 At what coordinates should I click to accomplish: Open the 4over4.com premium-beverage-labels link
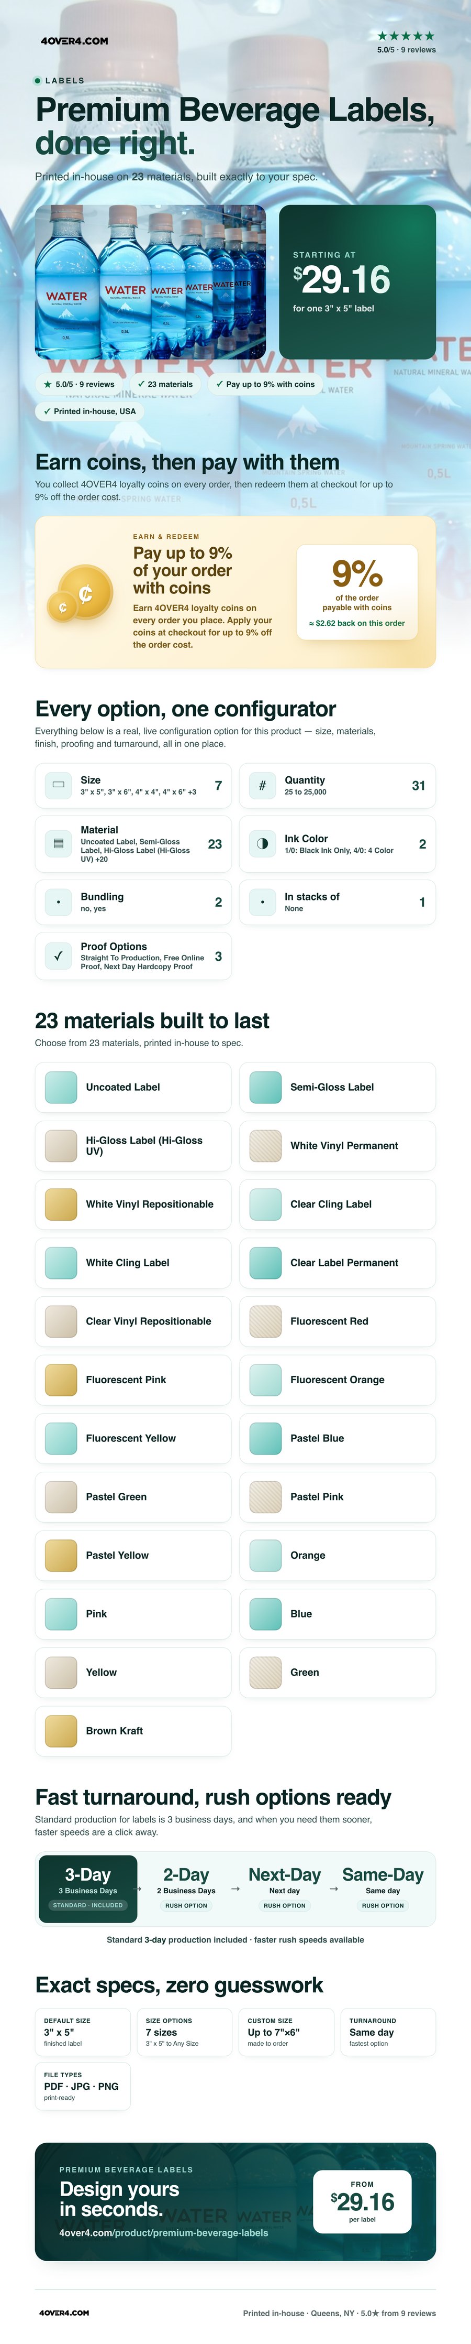(x=164, y=2232)
